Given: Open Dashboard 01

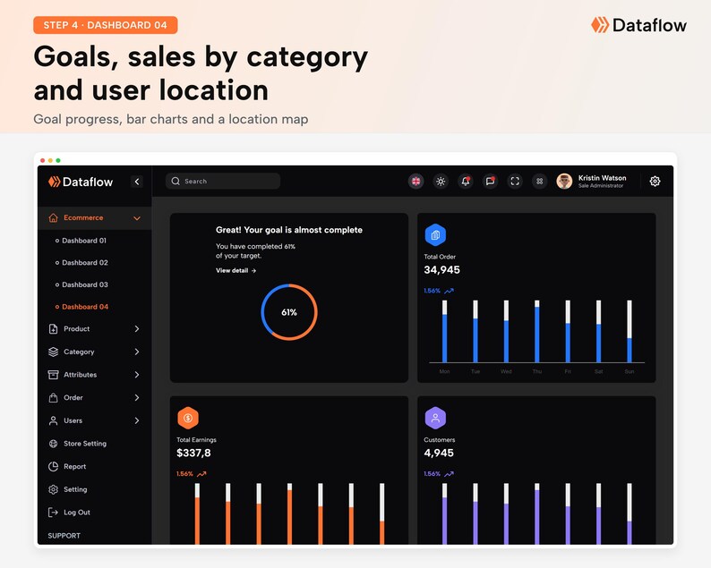Looking at the screenshot, I should tap(84, 241).
